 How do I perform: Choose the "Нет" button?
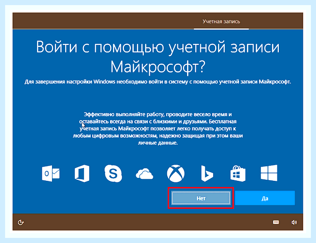tap(201, 198)
